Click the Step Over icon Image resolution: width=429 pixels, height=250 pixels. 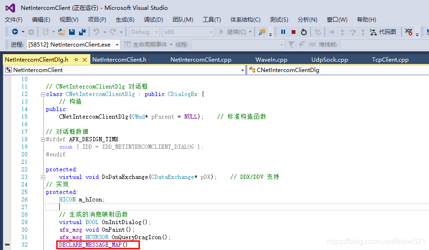click(353, 32)
